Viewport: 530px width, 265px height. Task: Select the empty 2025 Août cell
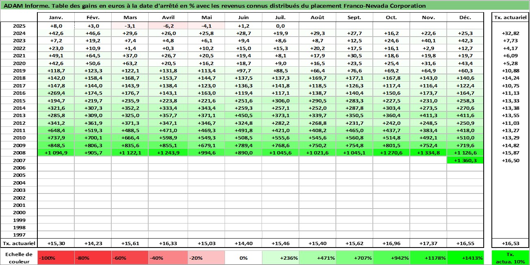pyautogui.click(x=318, y=26)
